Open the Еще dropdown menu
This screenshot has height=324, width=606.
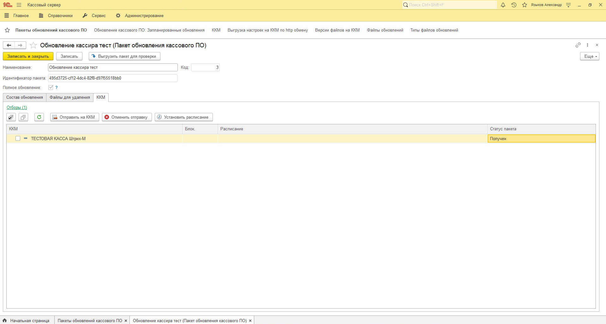pyautogui.click(x=589, y=56)
